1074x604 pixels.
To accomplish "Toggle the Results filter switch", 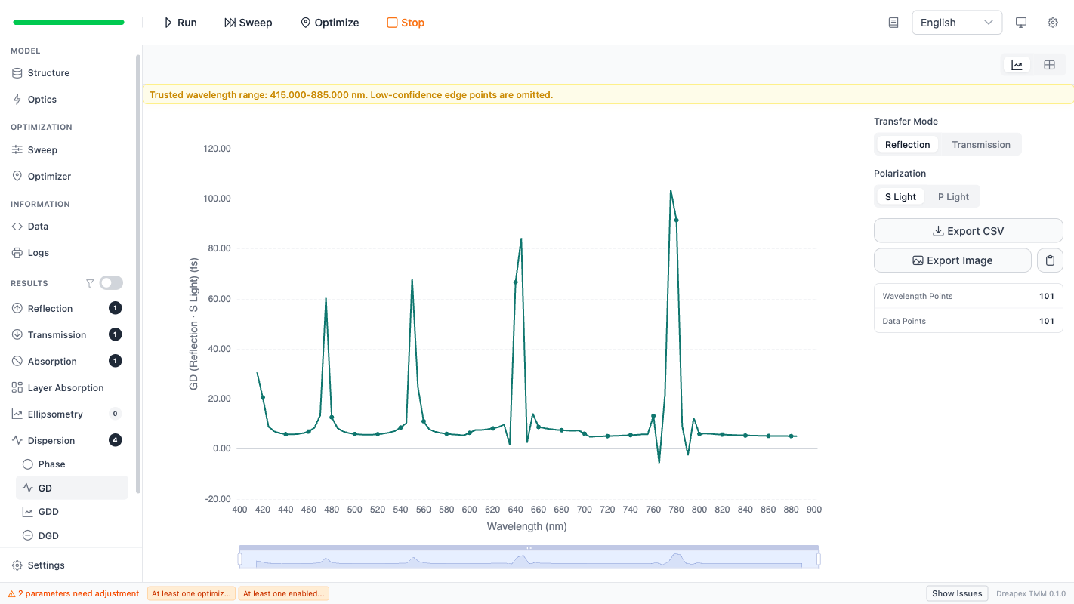I will point(110,282).
